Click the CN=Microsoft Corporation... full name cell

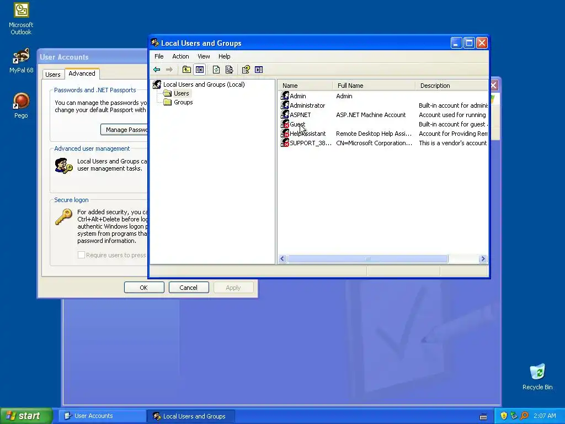(374, 143)
